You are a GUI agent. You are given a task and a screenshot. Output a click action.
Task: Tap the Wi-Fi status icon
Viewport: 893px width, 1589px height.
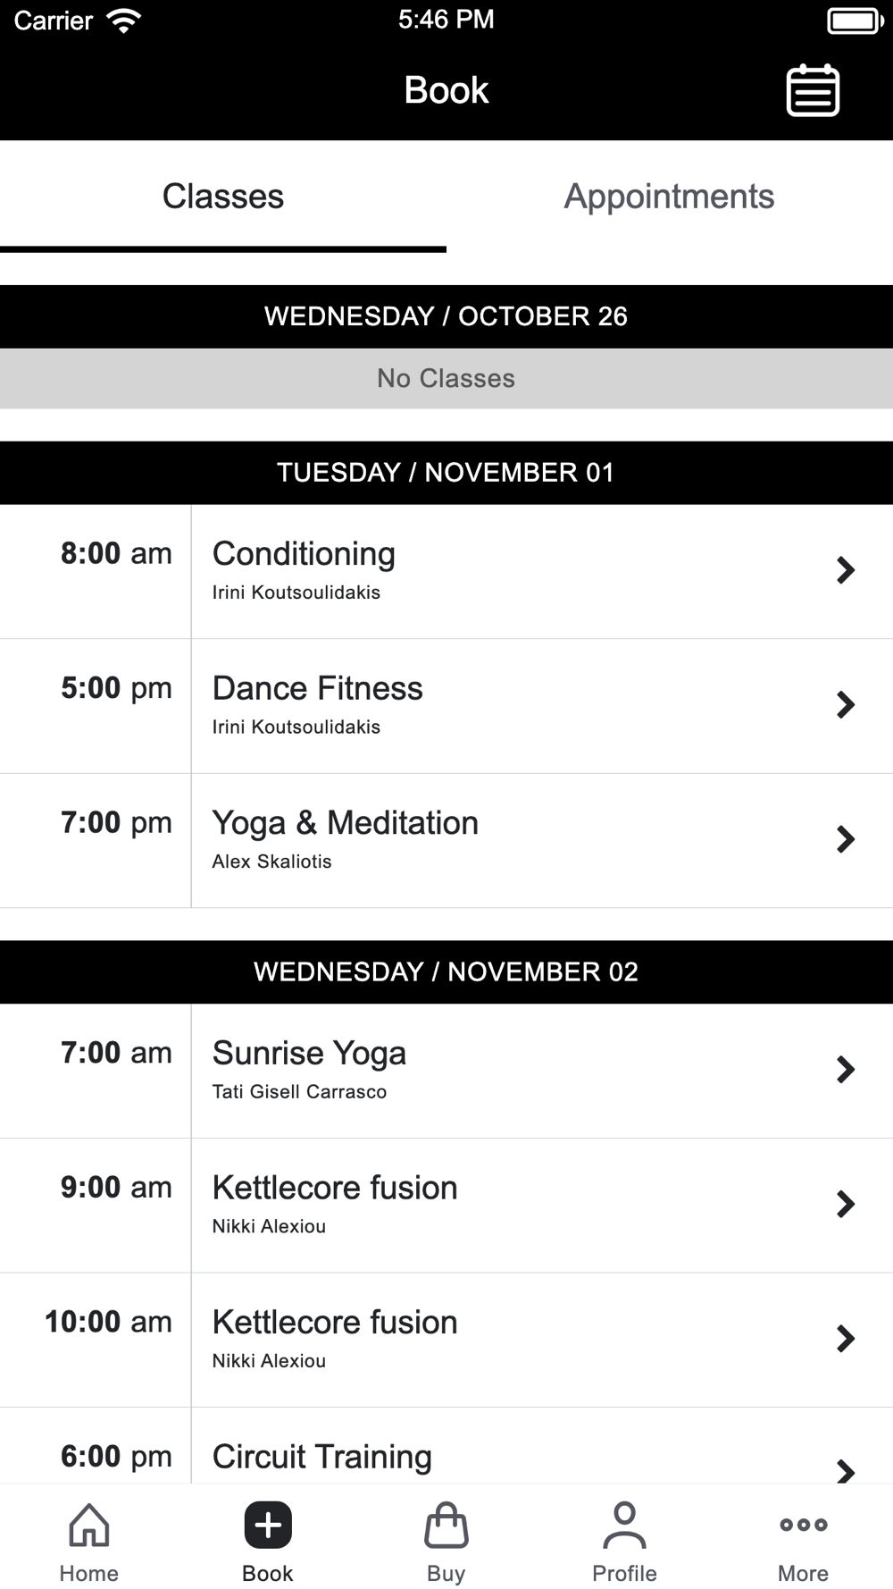point(124,20)
